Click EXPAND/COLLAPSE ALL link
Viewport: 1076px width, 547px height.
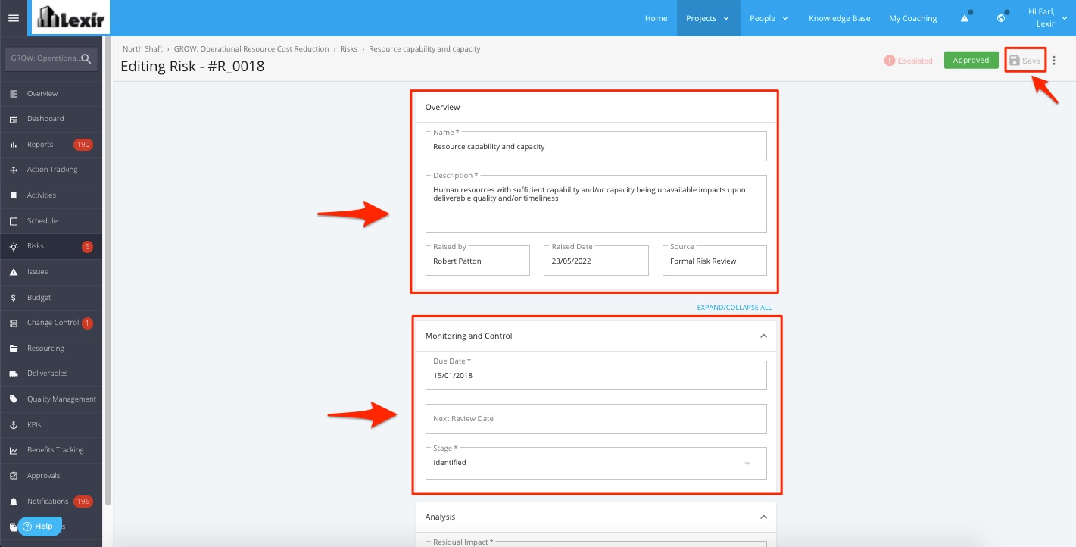point(734,308)
